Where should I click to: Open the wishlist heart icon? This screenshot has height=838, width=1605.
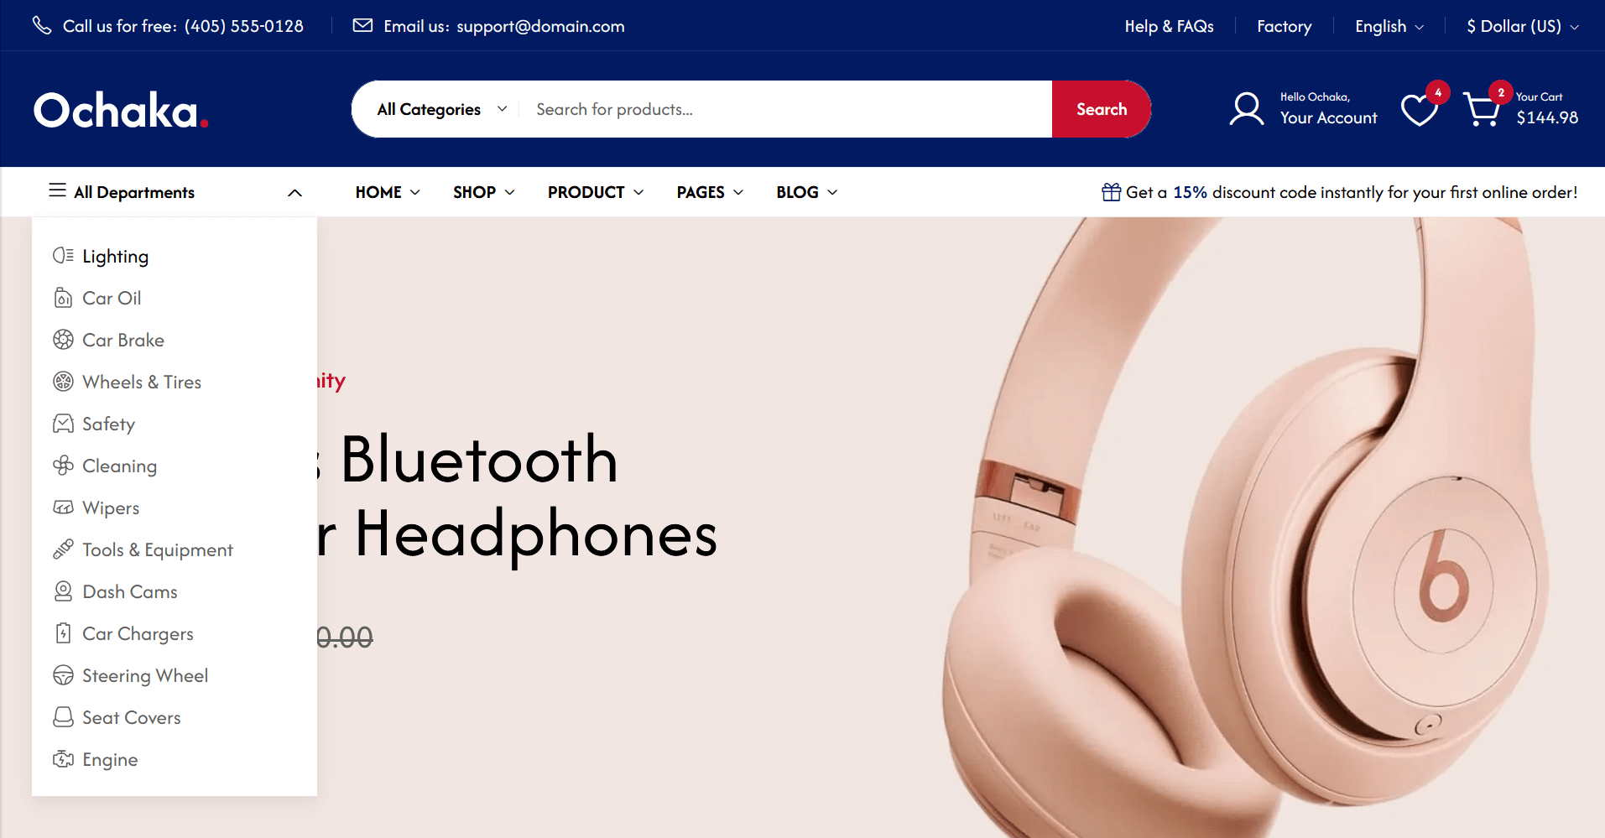pos(1419,110)
